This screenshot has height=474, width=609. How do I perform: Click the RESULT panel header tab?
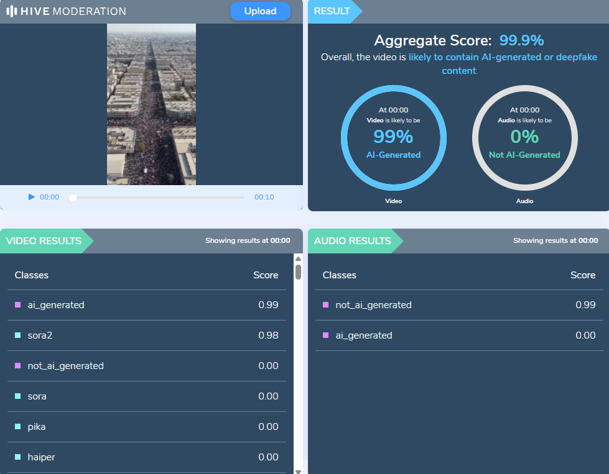coord(332,11)
